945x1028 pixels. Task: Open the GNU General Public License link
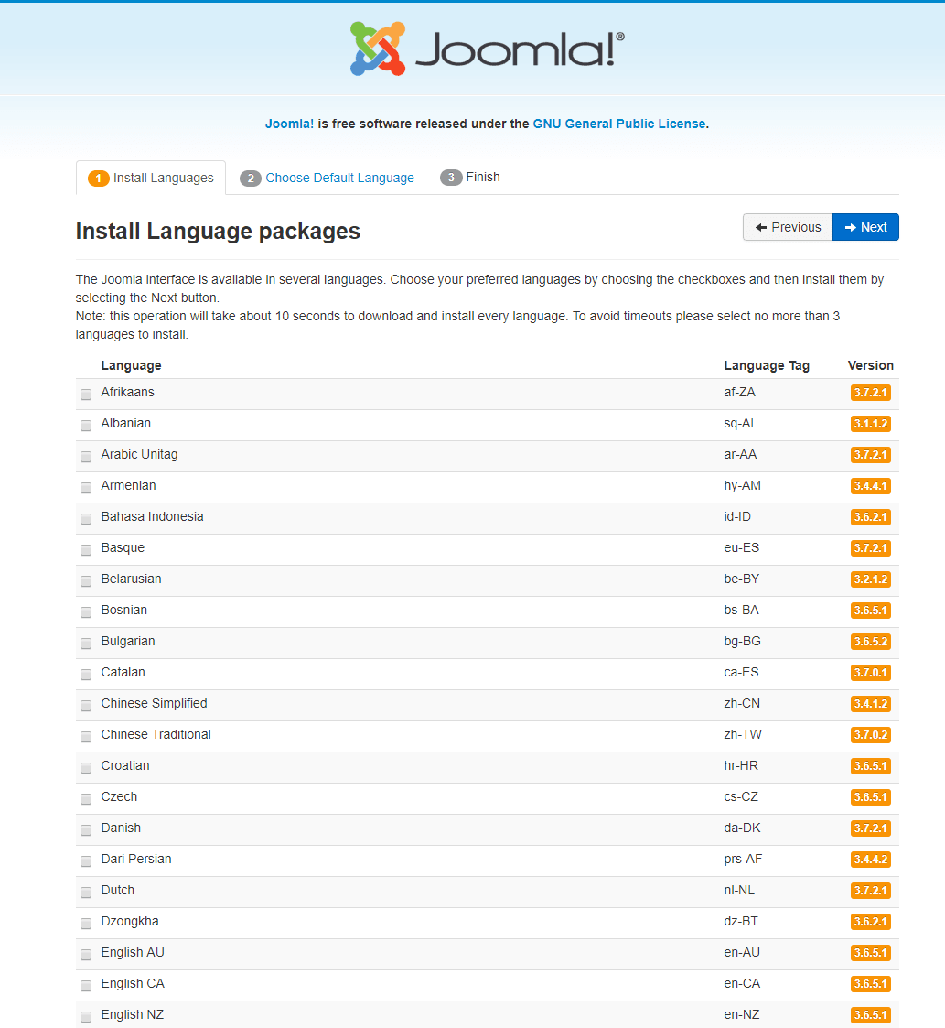[619, 124]
